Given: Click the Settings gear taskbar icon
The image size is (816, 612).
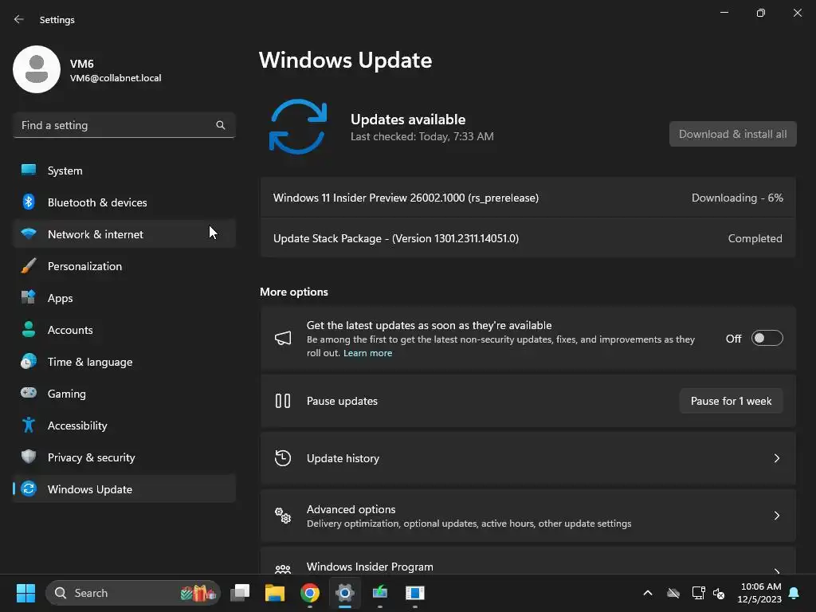Looking at the screenshot, I should (344, 593).
